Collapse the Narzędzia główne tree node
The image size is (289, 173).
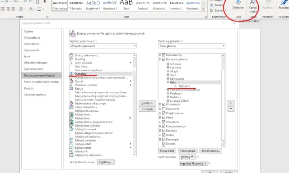tap(160, 59)
